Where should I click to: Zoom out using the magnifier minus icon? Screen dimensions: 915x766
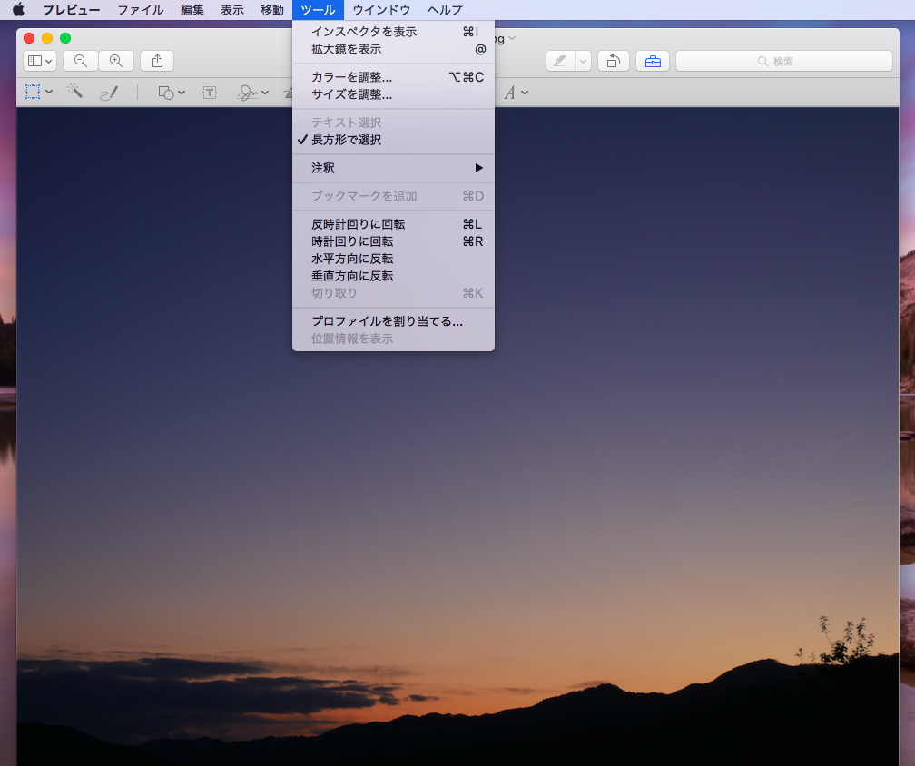pyautogui.click(x=80, y=61)
